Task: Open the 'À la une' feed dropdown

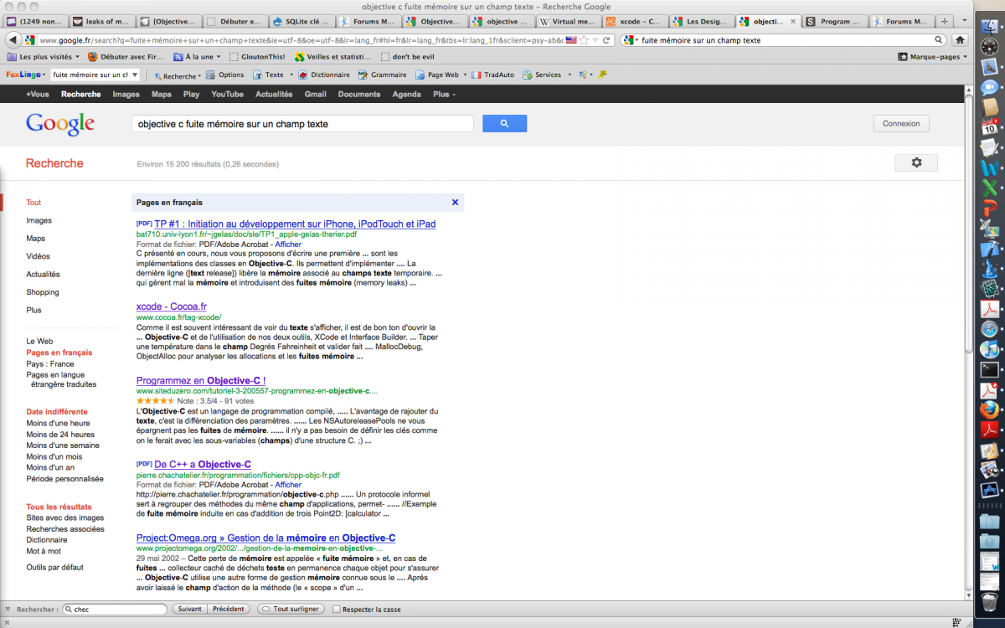Action: point(198,57)
